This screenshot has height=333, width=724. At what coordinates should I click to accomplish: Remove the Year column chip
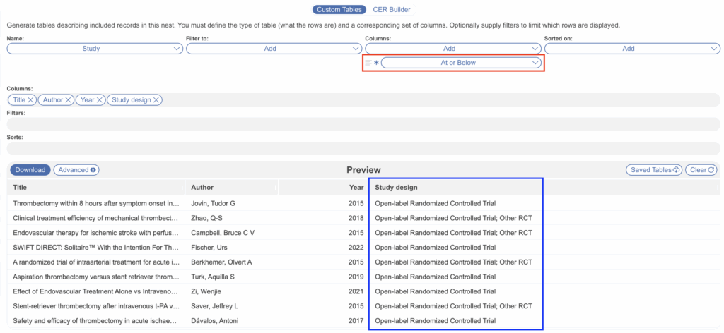pos(100,100)
